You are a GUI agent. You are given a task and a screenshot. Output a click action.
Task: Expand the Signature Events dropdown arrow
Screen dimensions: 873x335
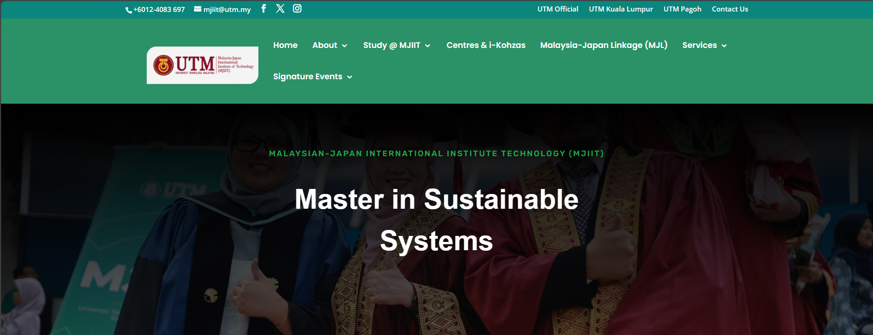tap(350, 77)
